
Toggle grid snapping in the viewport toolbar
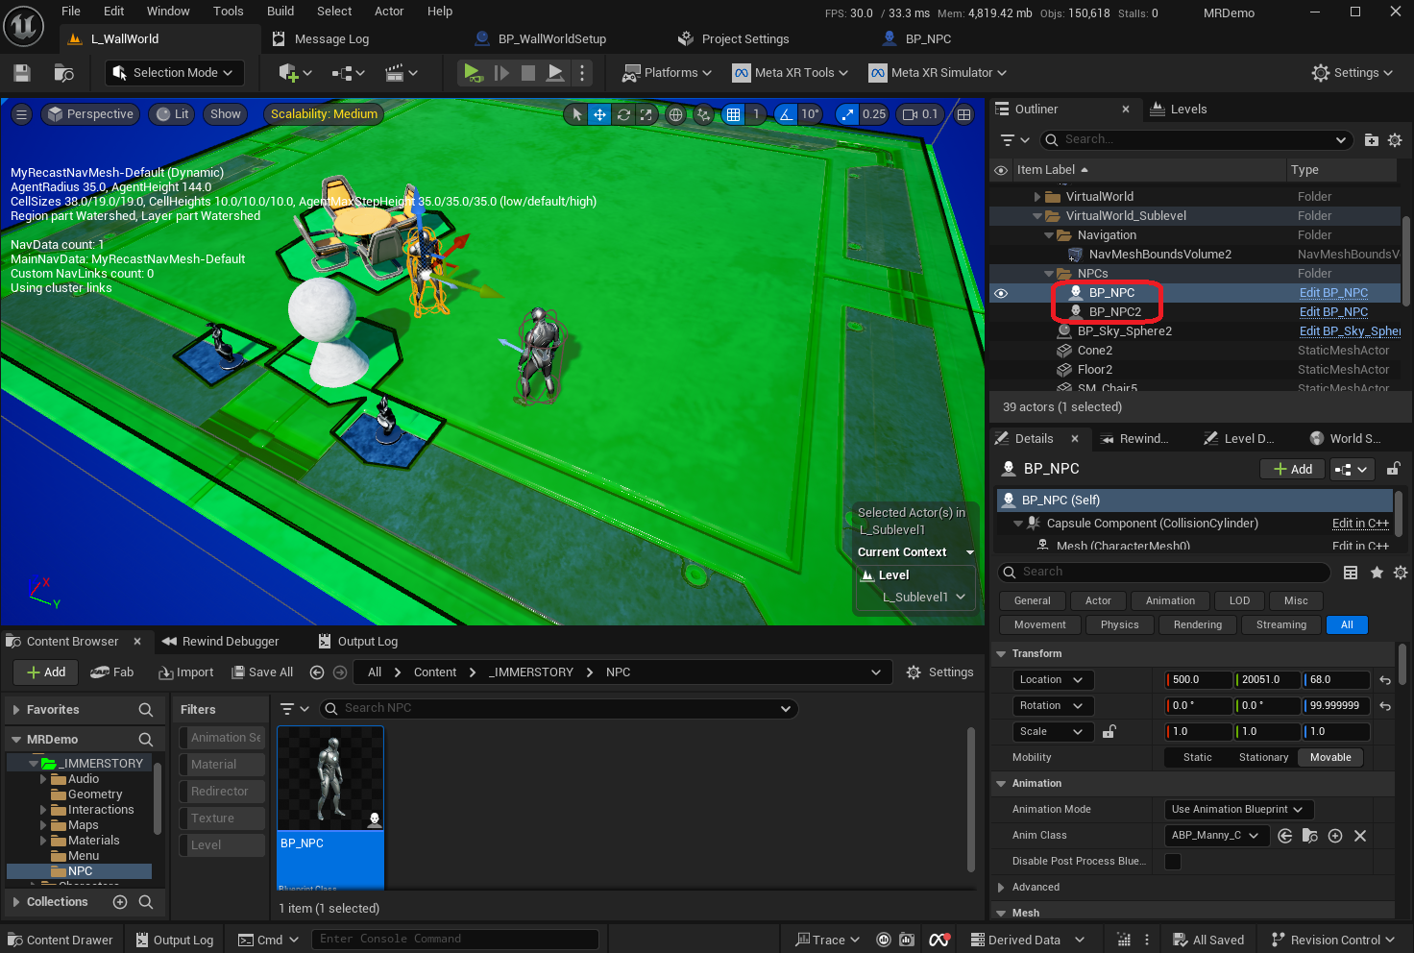coord(734,114)
